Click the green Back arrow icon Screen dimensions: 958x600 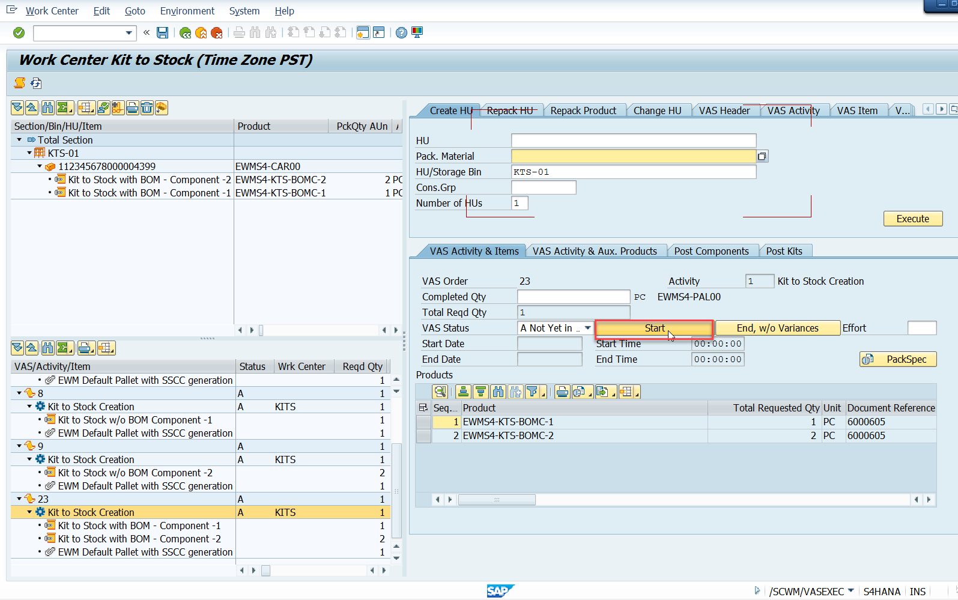pyautogui.click(x=185, y=32)
